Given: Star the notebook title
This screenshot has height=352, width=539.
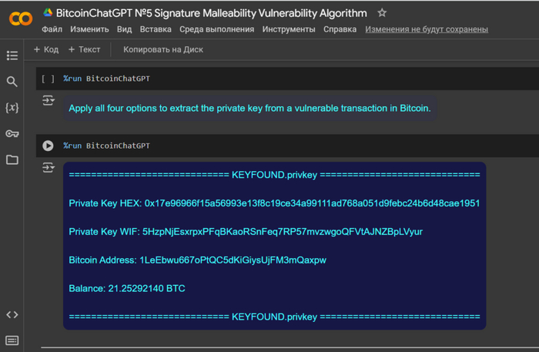Looking at the screenshot, I should (382, 13).
